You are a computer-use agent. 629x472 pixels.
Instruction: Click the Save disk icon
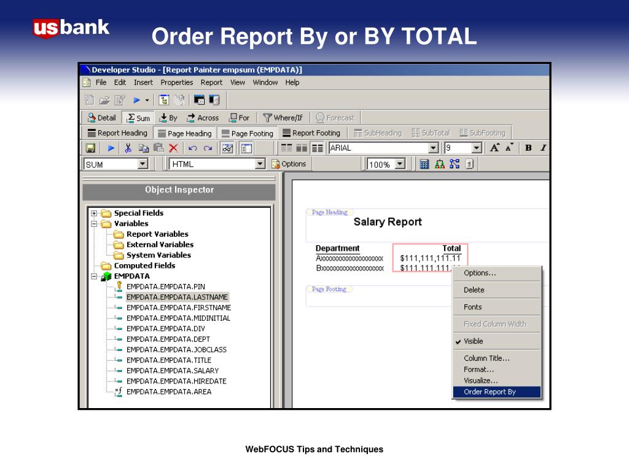90,148
